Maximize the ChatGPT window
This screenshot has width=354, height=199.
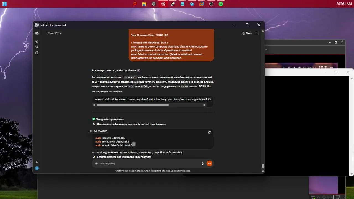247,25
